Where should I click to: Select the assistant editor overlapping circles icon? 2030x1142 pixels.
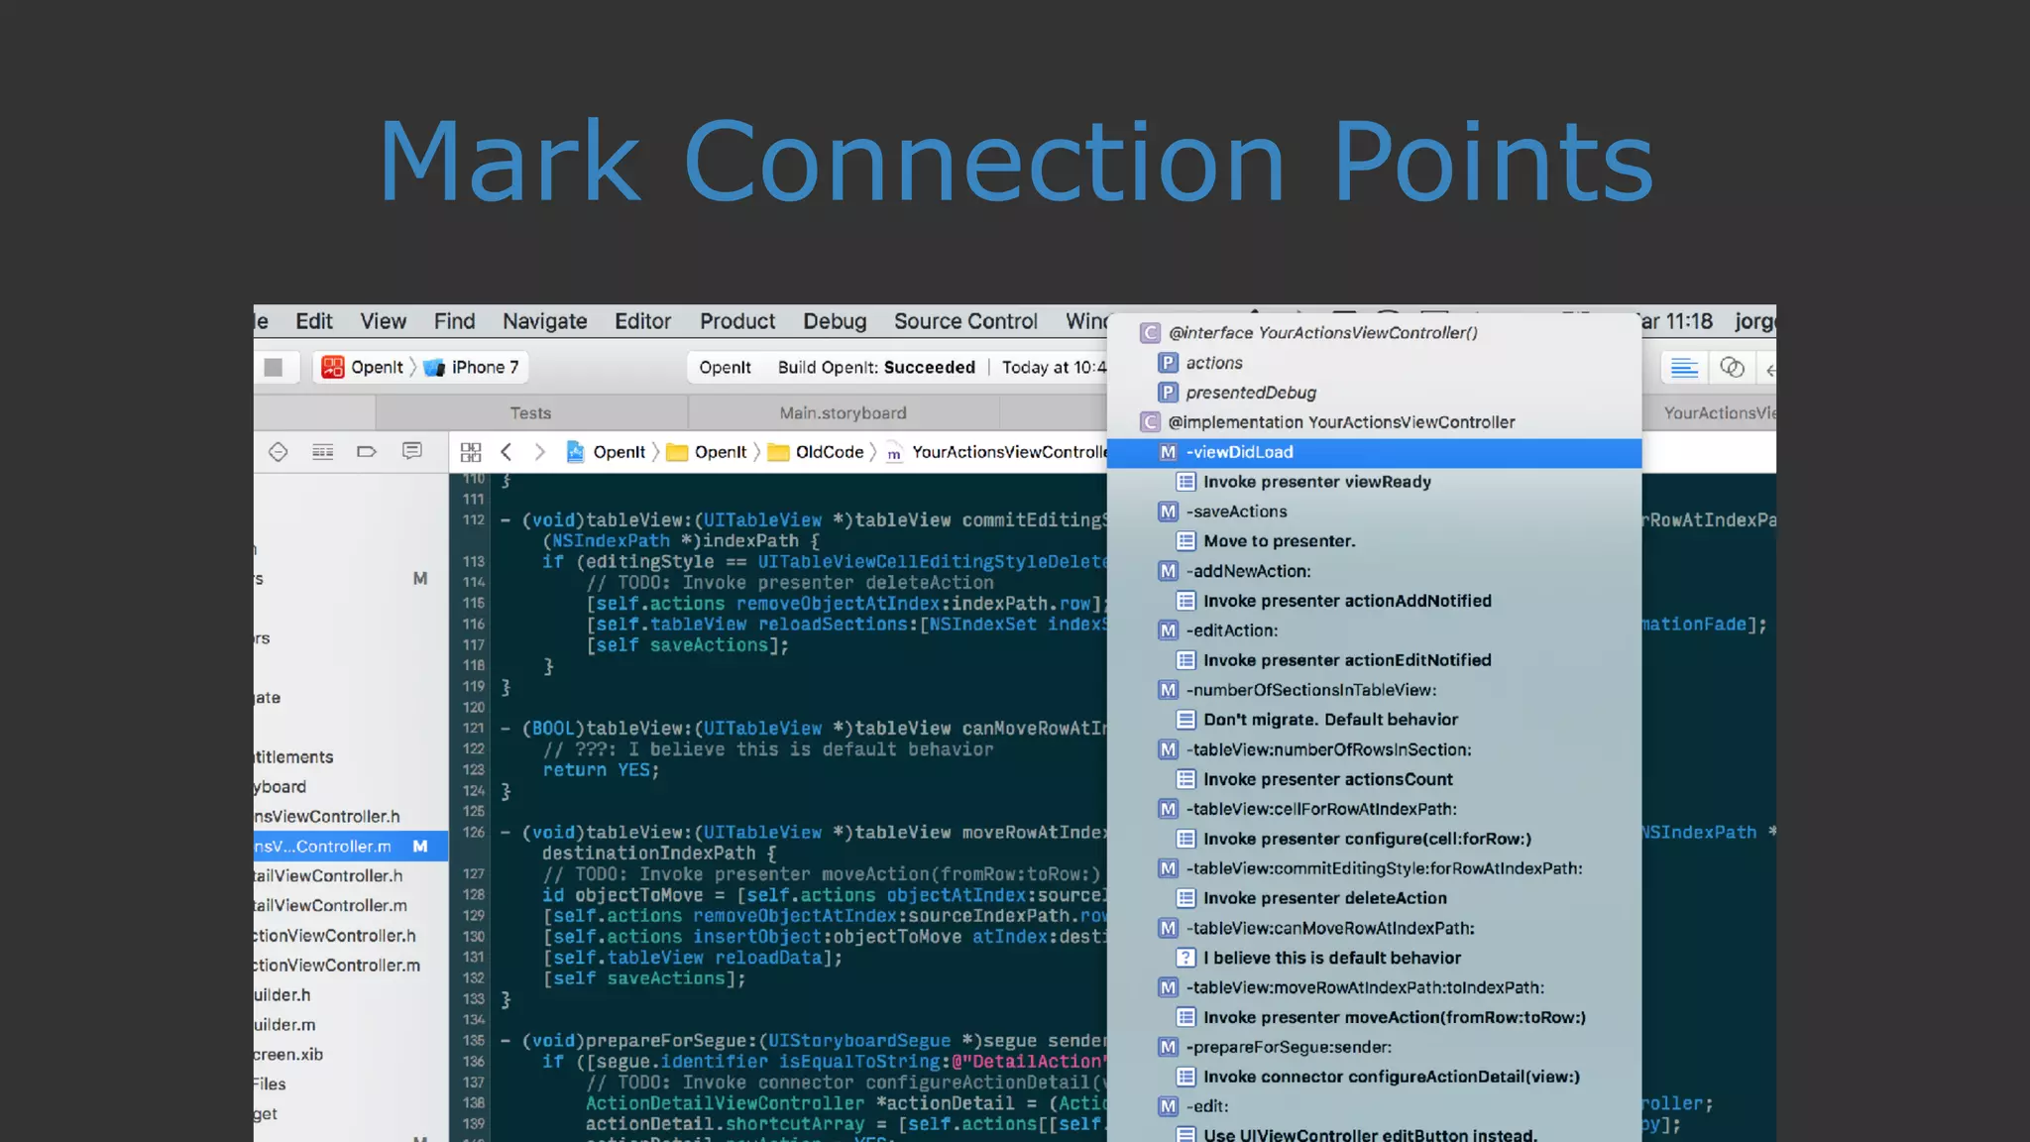coord(1732,368)
